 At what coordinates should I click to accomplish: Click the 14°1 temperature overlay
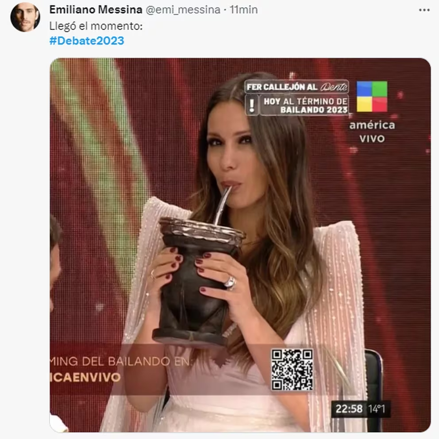(377, 409)
